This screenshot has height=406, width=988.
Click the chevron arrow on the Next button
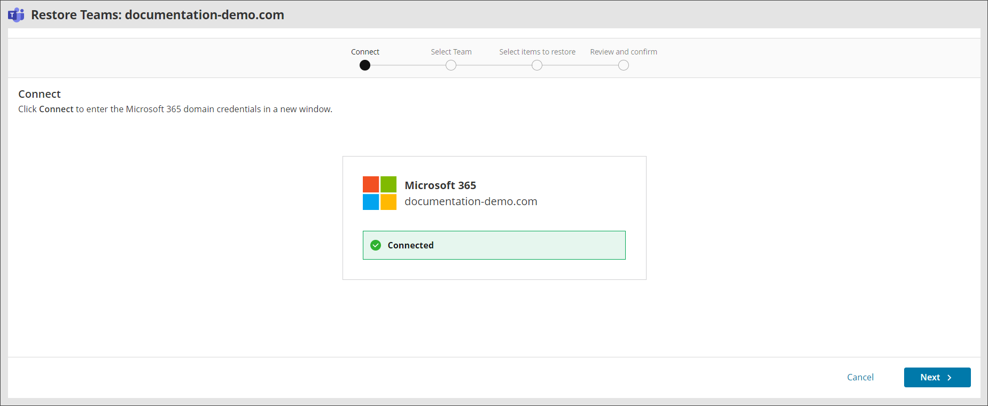[950, 378]
